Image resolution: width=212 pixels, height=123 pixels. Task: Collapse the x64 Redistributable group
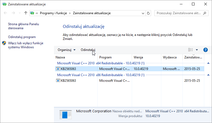(x=208, y=63)
